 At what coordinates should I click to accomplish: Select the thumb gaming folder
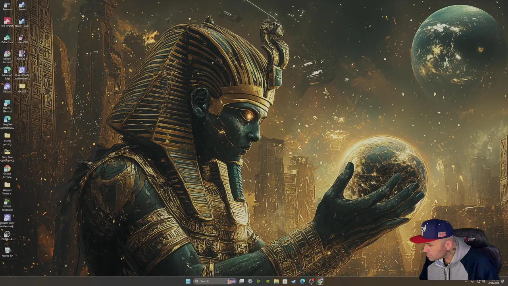point(7,139)
